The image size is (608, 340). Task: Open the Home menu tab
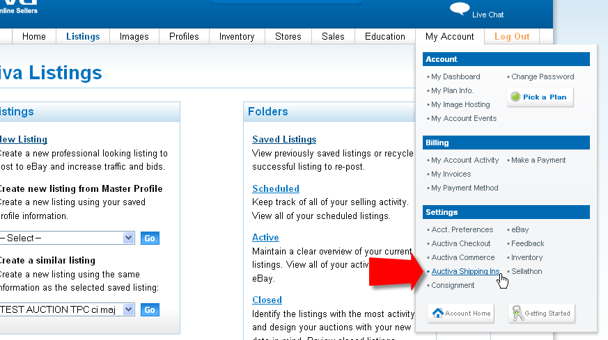[x=34, y=36]
